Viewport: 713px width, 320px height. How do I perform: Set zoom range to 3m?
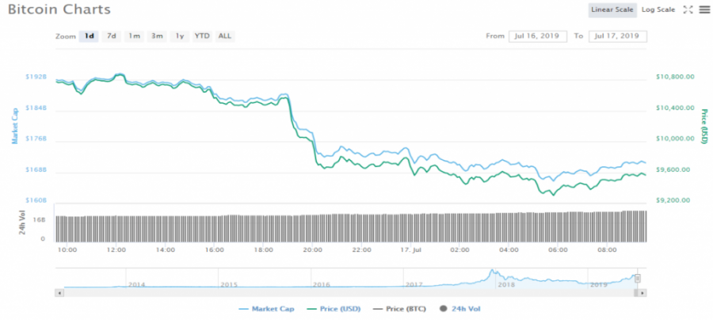click(157, 36)
